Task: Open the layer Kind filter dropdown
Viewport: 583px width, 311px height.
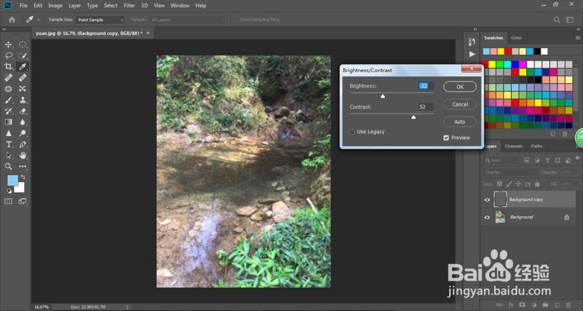Action: tap(500, 161)
